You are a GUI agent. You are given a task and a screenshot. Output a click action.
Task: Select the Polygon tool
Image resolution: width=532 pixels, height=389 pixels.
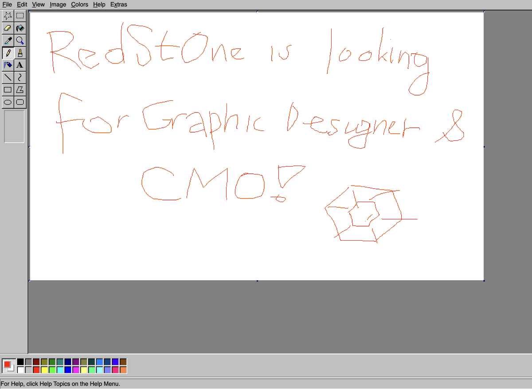pos(20,90)
